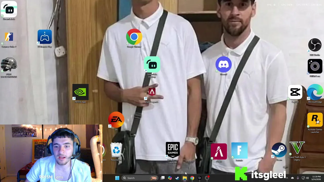Click the taskbar Search box

coord(140,178)
